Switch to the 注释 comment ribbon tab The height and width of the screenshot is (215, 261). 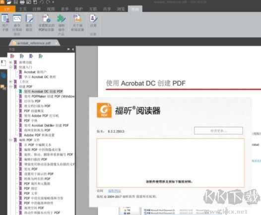click(x=36, y=9)
